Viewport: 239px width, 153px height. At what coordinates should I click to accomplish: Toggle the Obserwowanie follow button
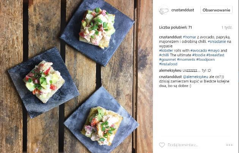click(216, 10)
